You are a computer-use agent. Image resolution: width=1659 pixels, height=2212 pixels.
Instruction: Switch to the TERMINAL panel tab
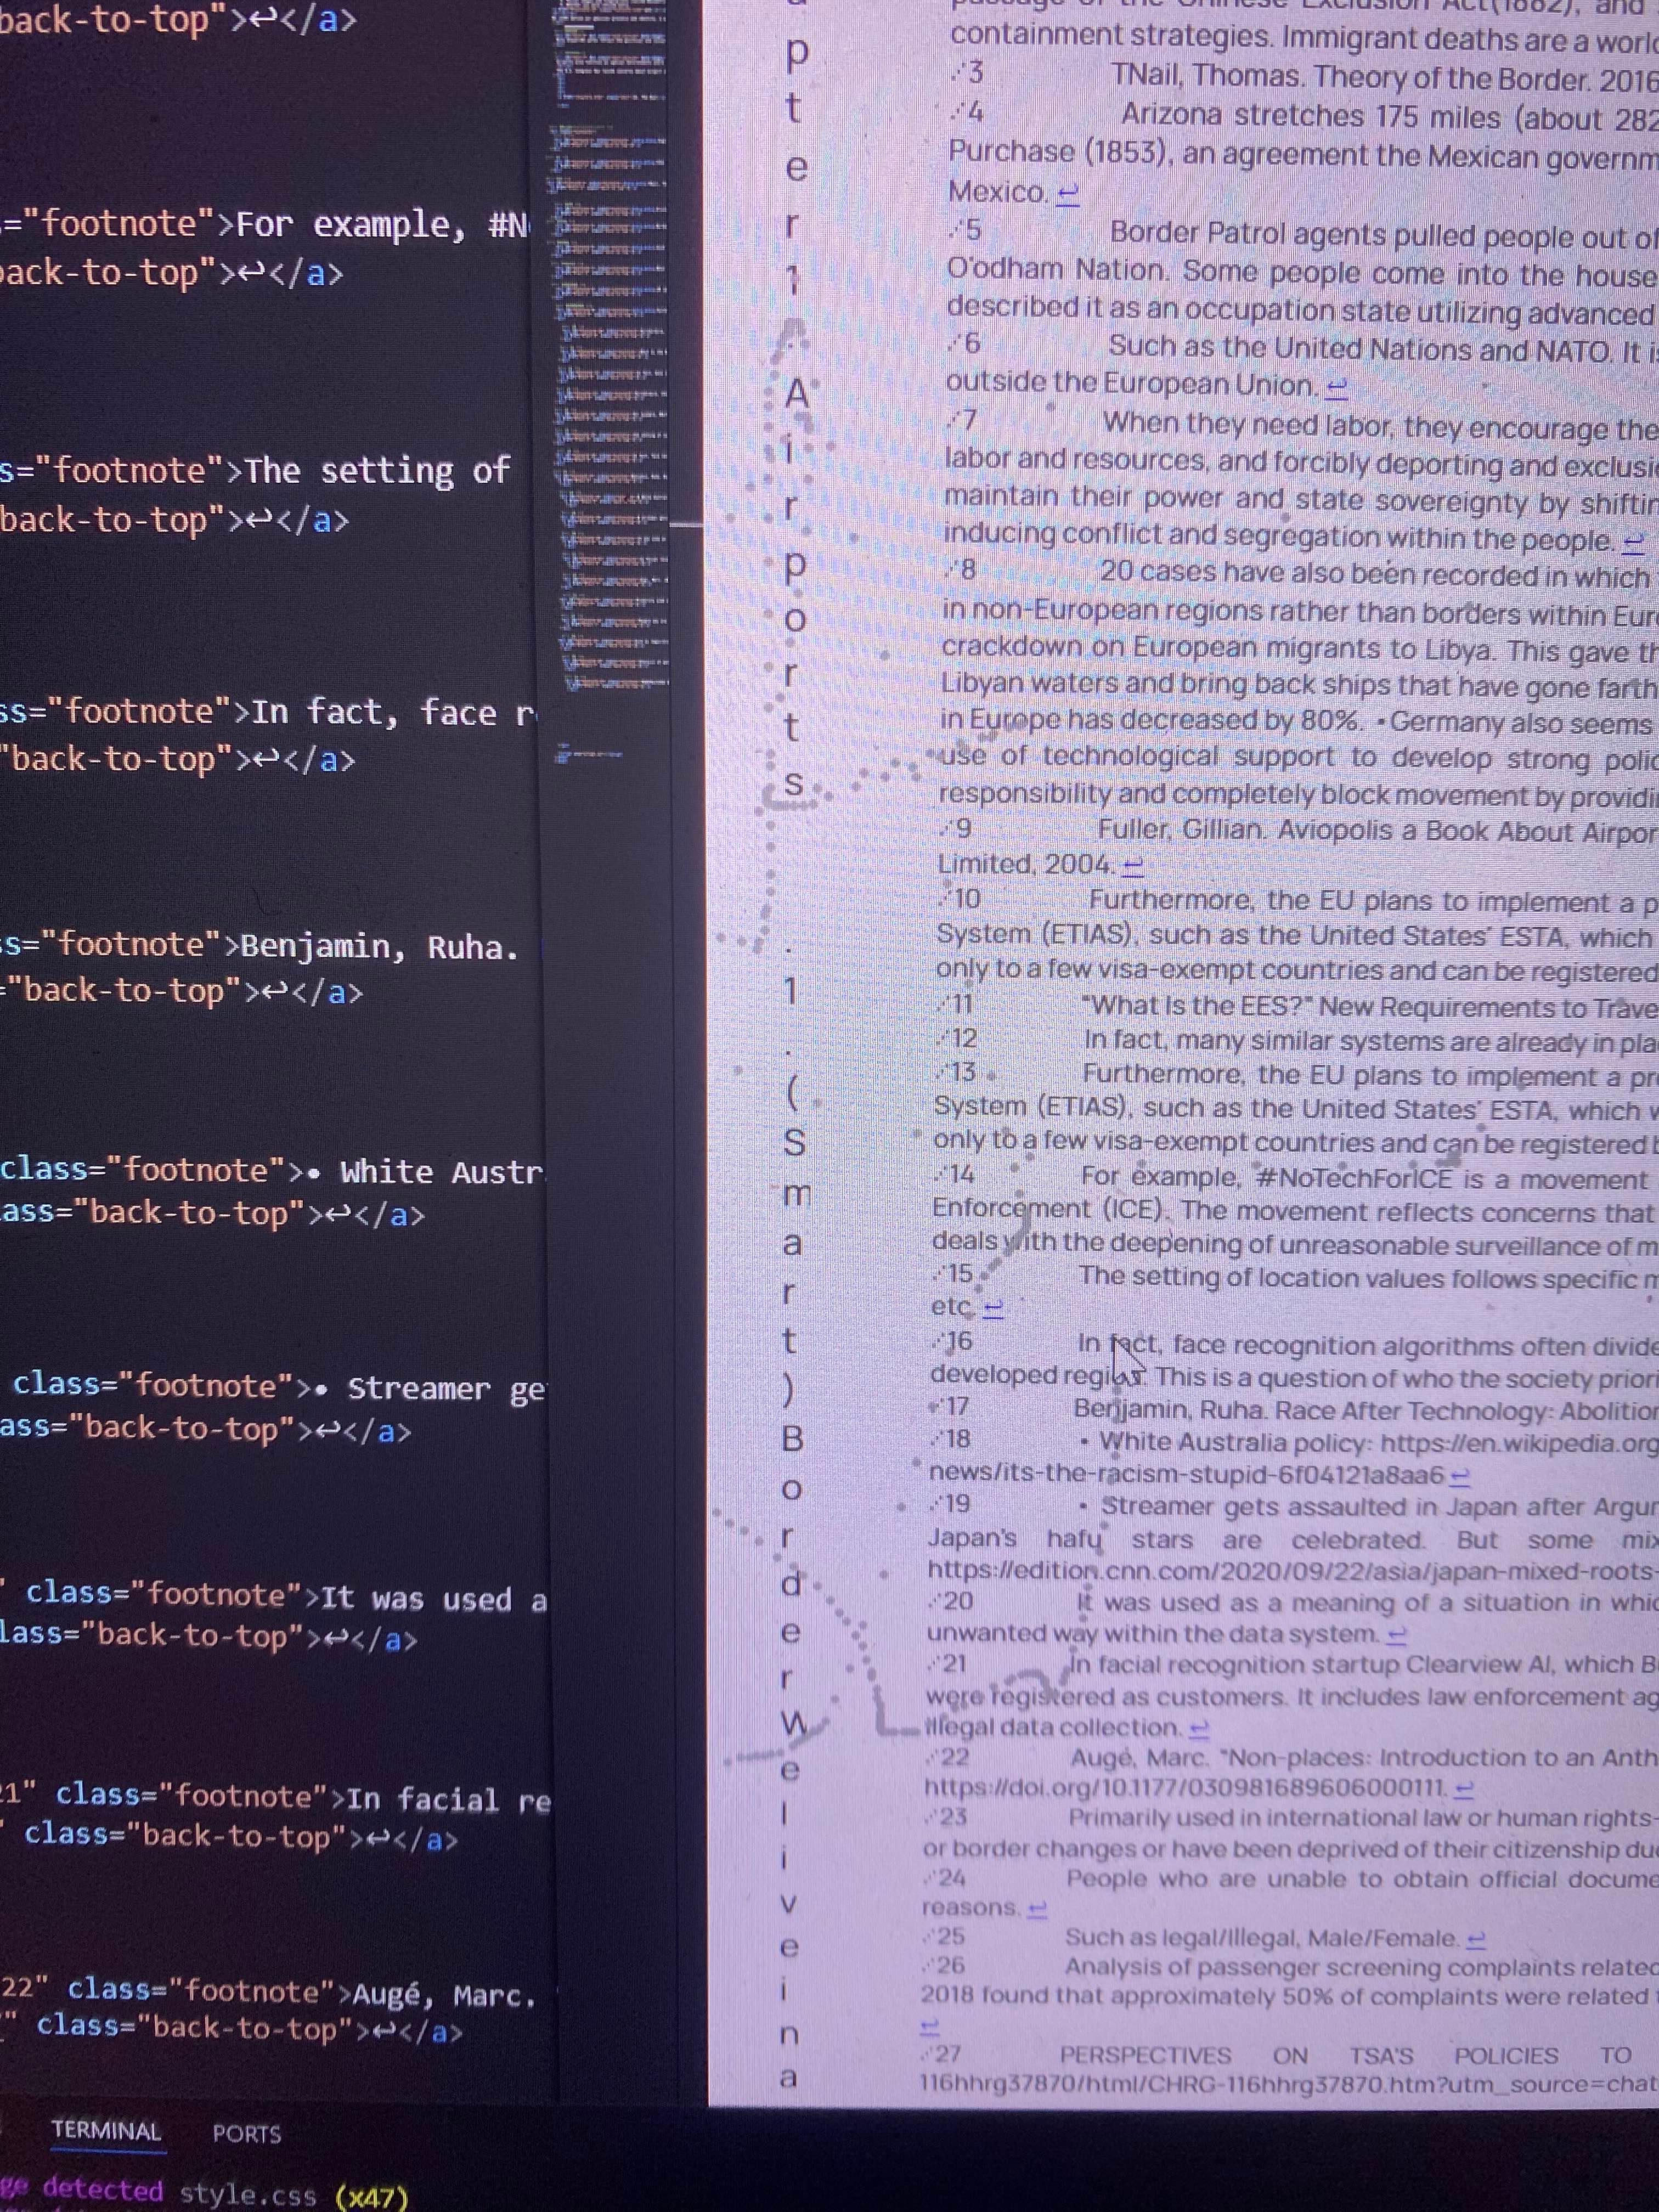[106, 2131]
